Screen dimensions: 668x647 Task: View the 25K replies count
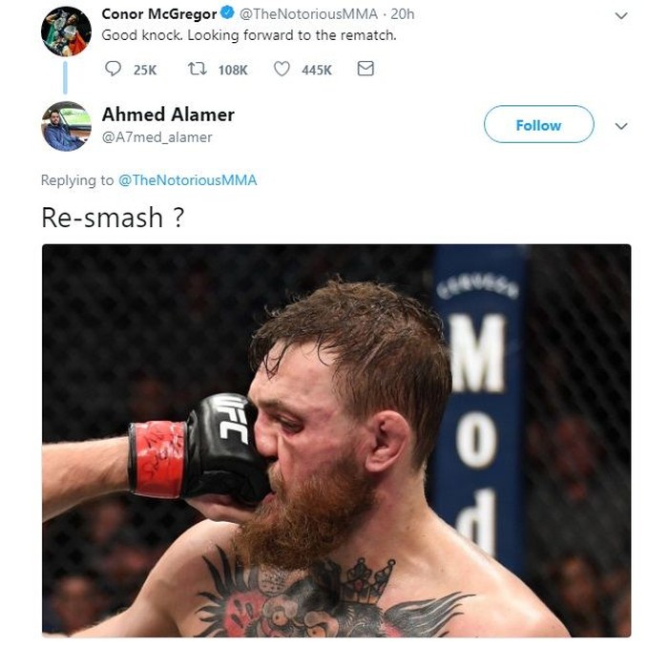[145, 70]
